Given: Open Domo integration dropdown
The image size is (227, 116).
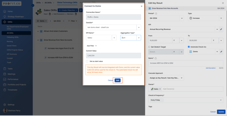Looking at the screenshot, I should click(x=217, y=51).
